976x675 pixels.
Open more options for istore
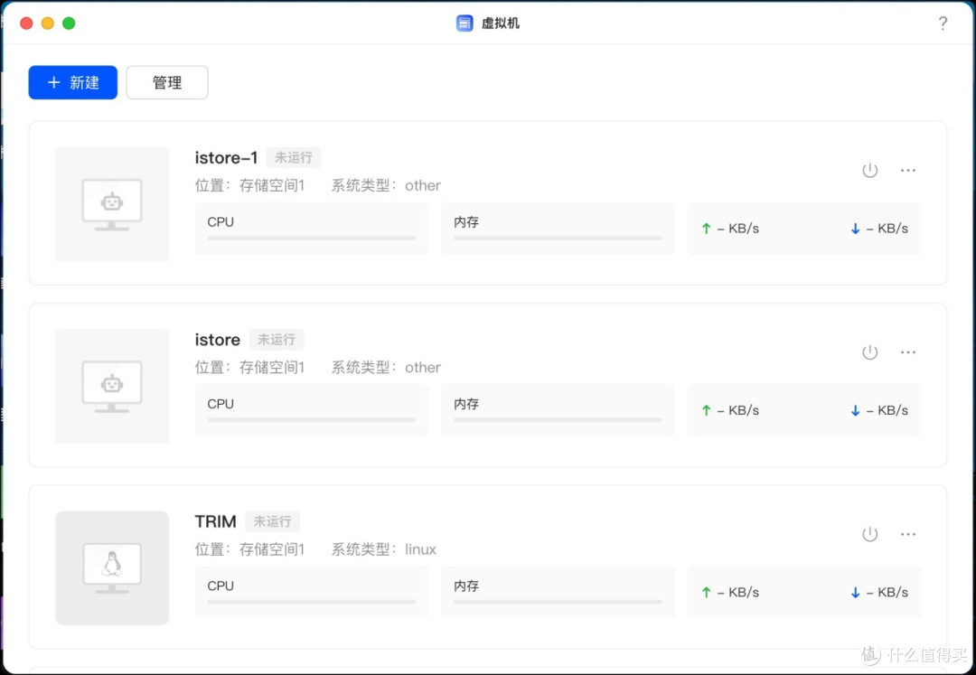908,352
